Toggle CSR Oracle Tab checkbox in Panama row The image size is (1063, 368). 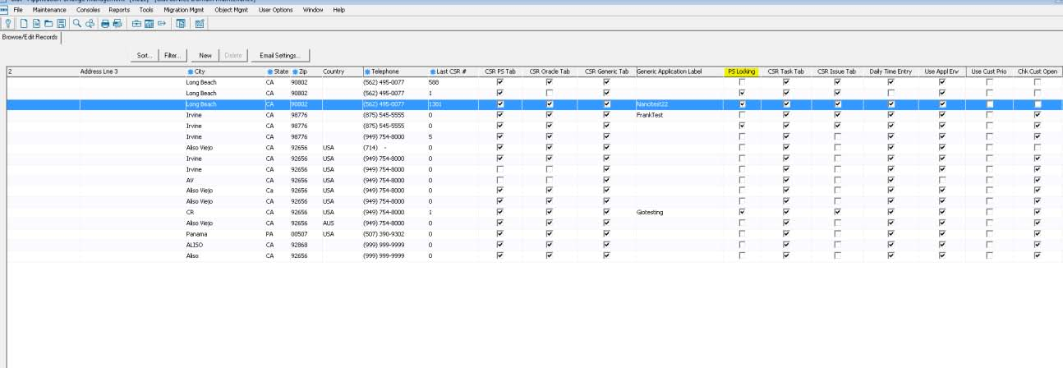pos(550,233)
